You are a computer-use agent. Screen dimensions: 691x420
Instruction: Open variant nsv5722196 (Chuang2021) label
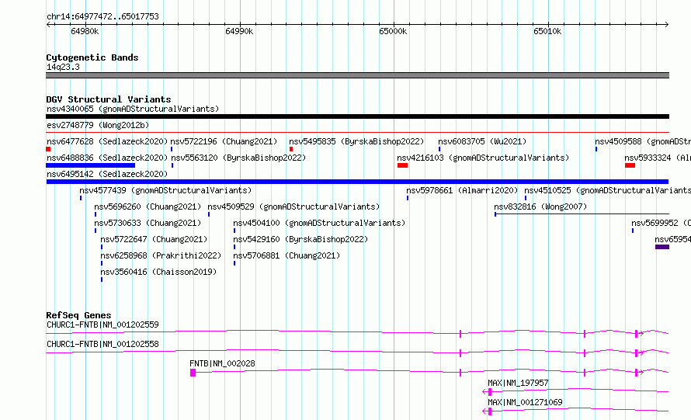(224, 141)
